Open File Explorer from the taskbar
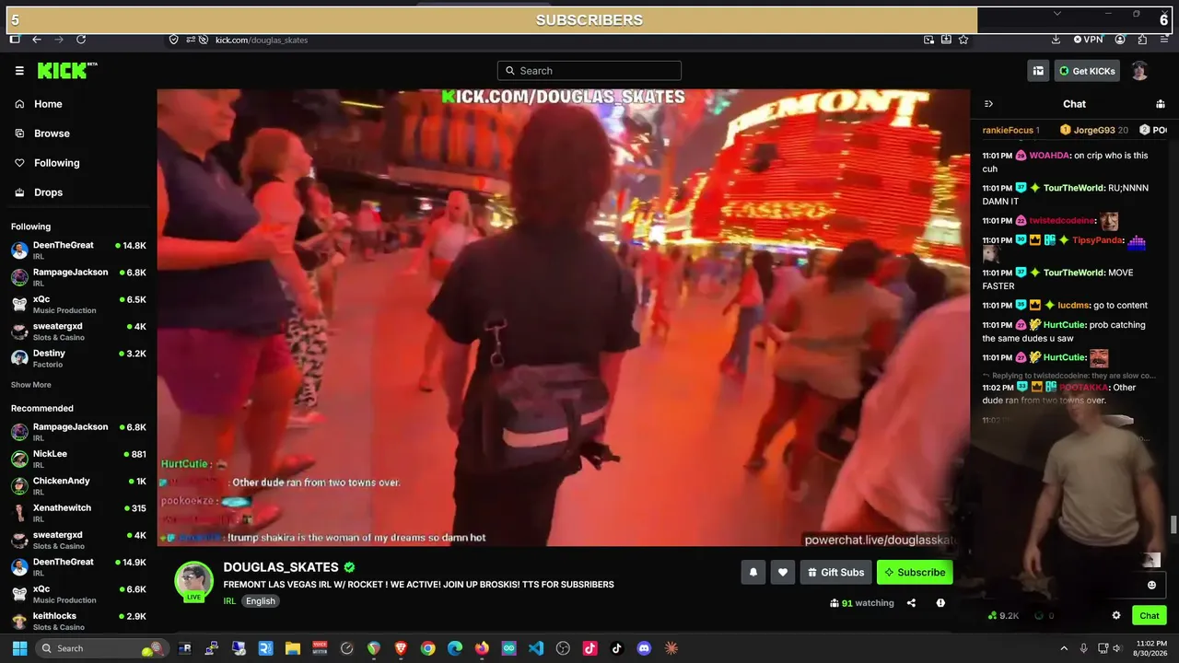Screen dimensions: 1179x663 (292, 648)
